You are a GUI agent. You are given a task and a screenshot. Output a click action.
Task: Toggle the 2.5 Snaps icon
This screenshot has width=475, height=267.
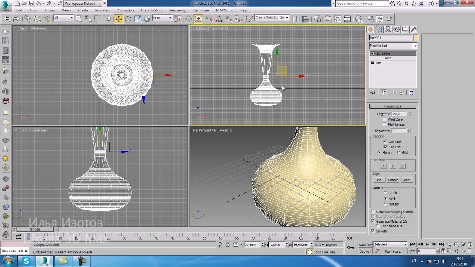click(x=210, y=19)
